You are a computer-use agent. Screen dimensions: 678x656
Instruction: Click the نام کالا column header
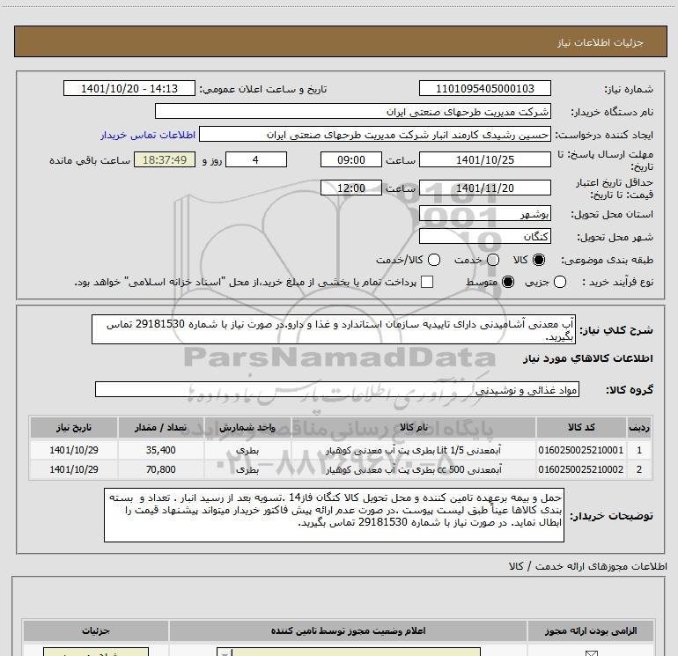click(x=413, y=427)
